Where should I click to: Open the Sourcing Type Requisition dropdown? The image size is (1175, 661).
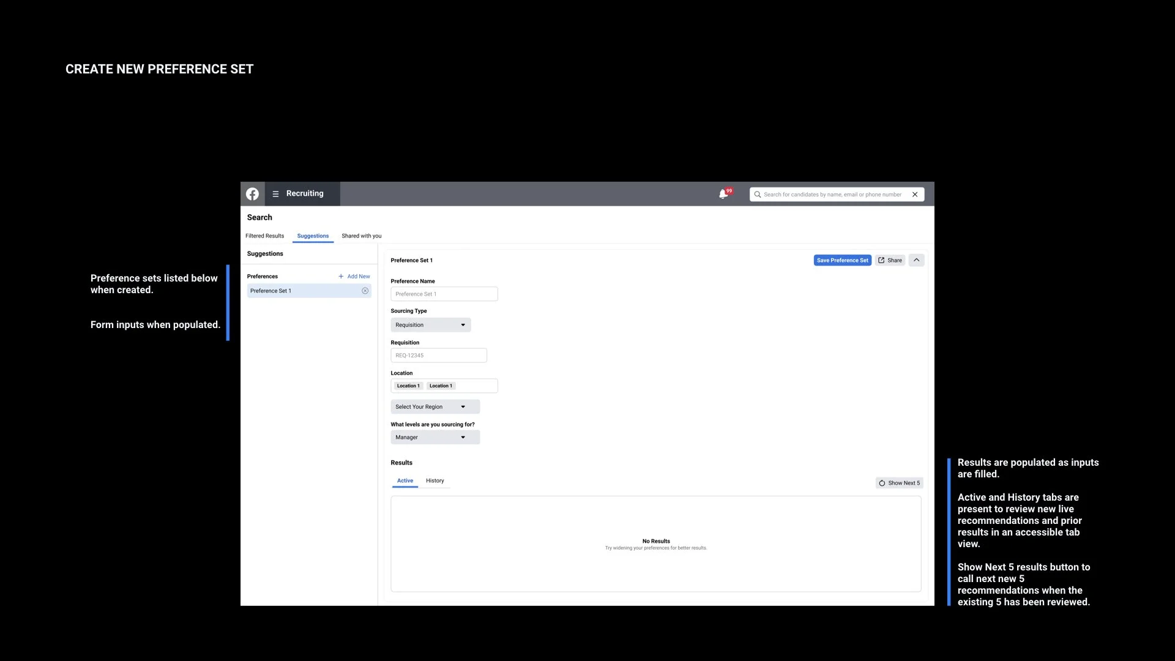(x=430, y=325)
